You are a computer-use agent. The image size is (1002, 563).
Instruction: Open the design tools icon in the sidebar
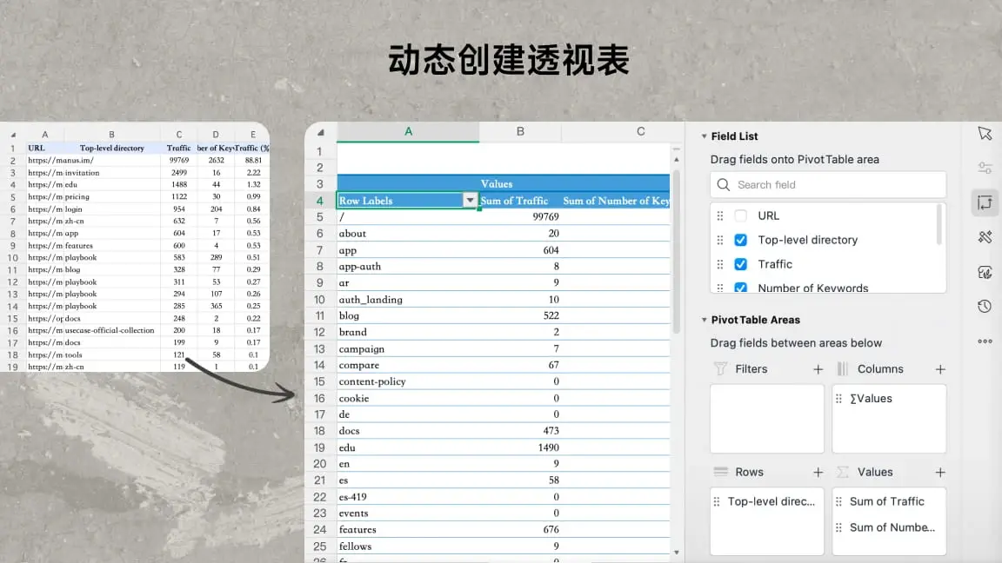tap(985, 237)
